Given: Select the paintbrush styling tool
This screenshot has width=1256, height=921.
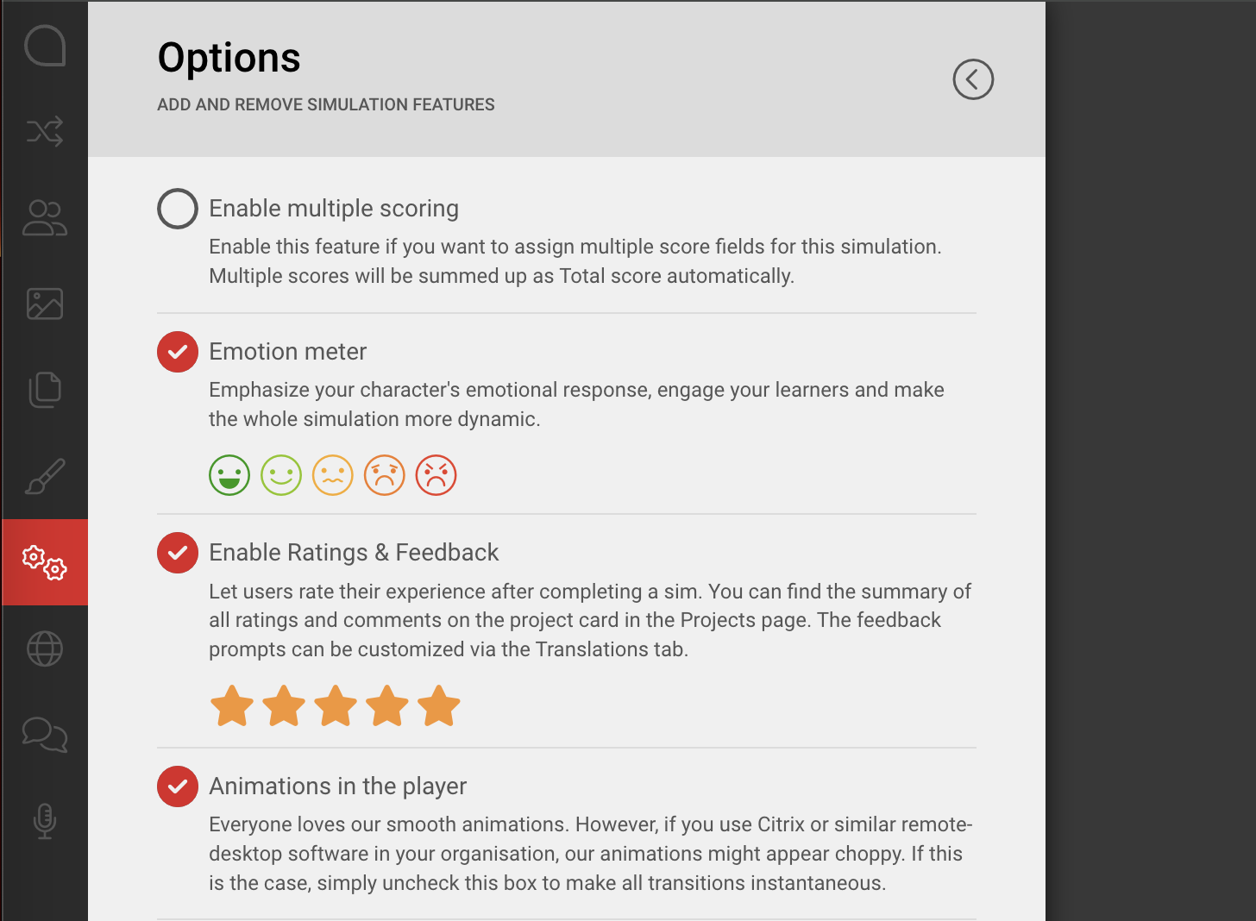Looking at the screenshot, I should [x=44, y=476].
